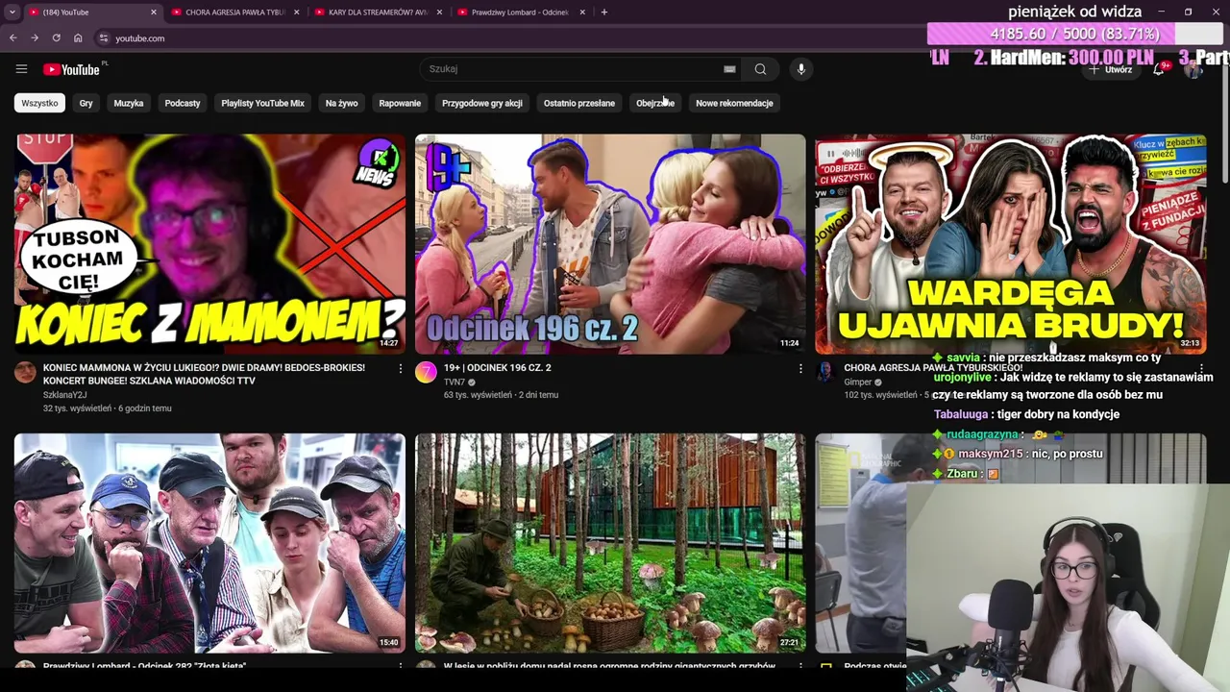1230x692 pixels.
Task: Click the TVN7 channel avatar
Action: 426,373
